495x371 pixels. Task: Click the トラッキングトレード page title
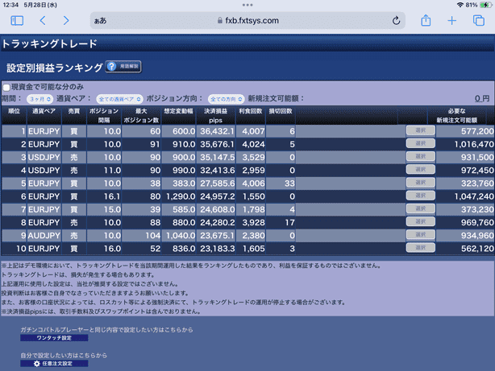pyautogui.click(x=49, y=43)
